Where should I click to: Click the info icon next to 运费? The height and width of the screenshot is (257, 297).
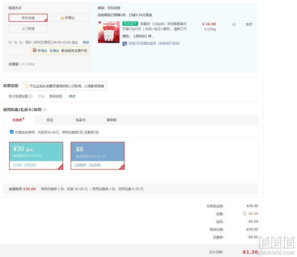245,214
